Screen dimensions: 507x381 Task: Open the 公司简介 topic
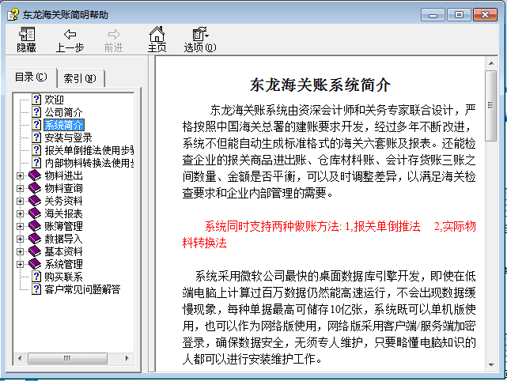click(x=63, y=112)
